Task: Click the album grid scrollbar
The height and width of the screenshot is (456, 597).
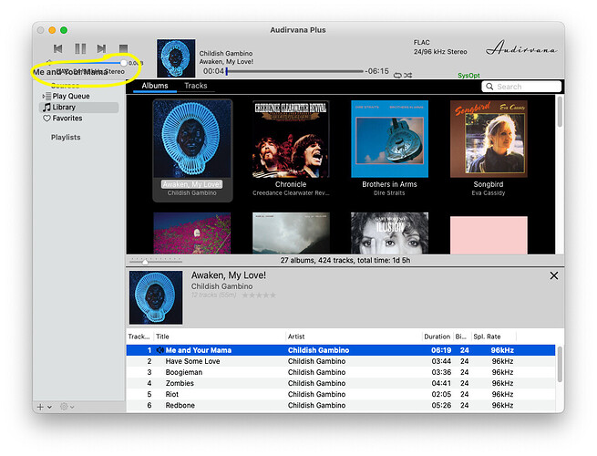Action: tap(560, 112)
